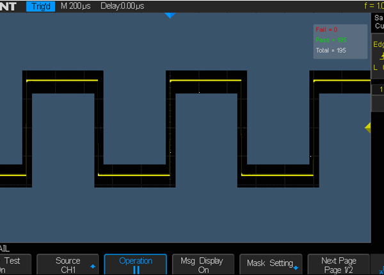Click the frequency counter readout

[x=373, y=6]
